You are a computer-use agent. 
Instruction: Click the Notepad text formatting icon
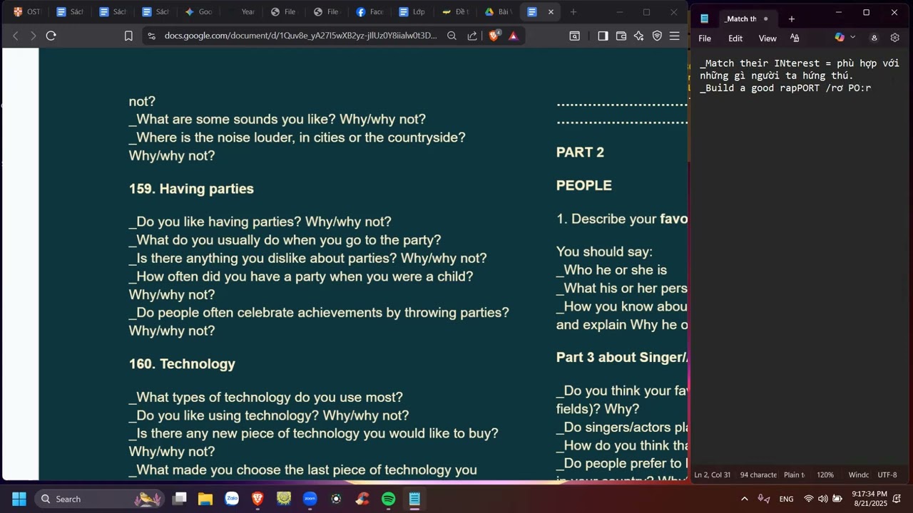coord(795,38)
